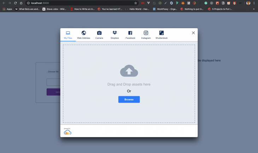Bookmark this page with star icon
Viewport: 258px width, 153px height.
(135, 3)
